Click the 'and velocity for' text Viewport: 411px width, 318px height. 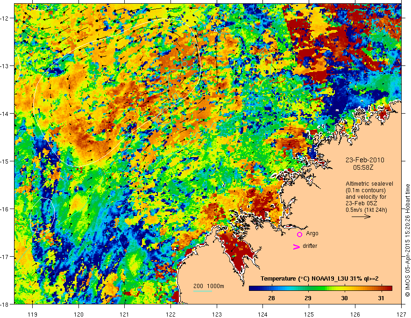(x=366, y=197)
